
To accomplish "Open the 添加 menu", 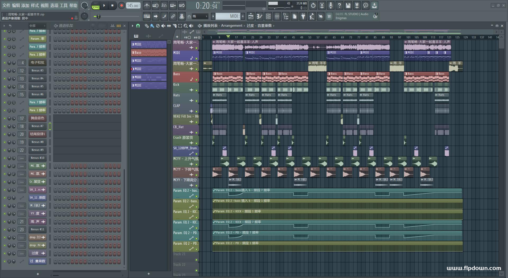I will pos(25,5).
